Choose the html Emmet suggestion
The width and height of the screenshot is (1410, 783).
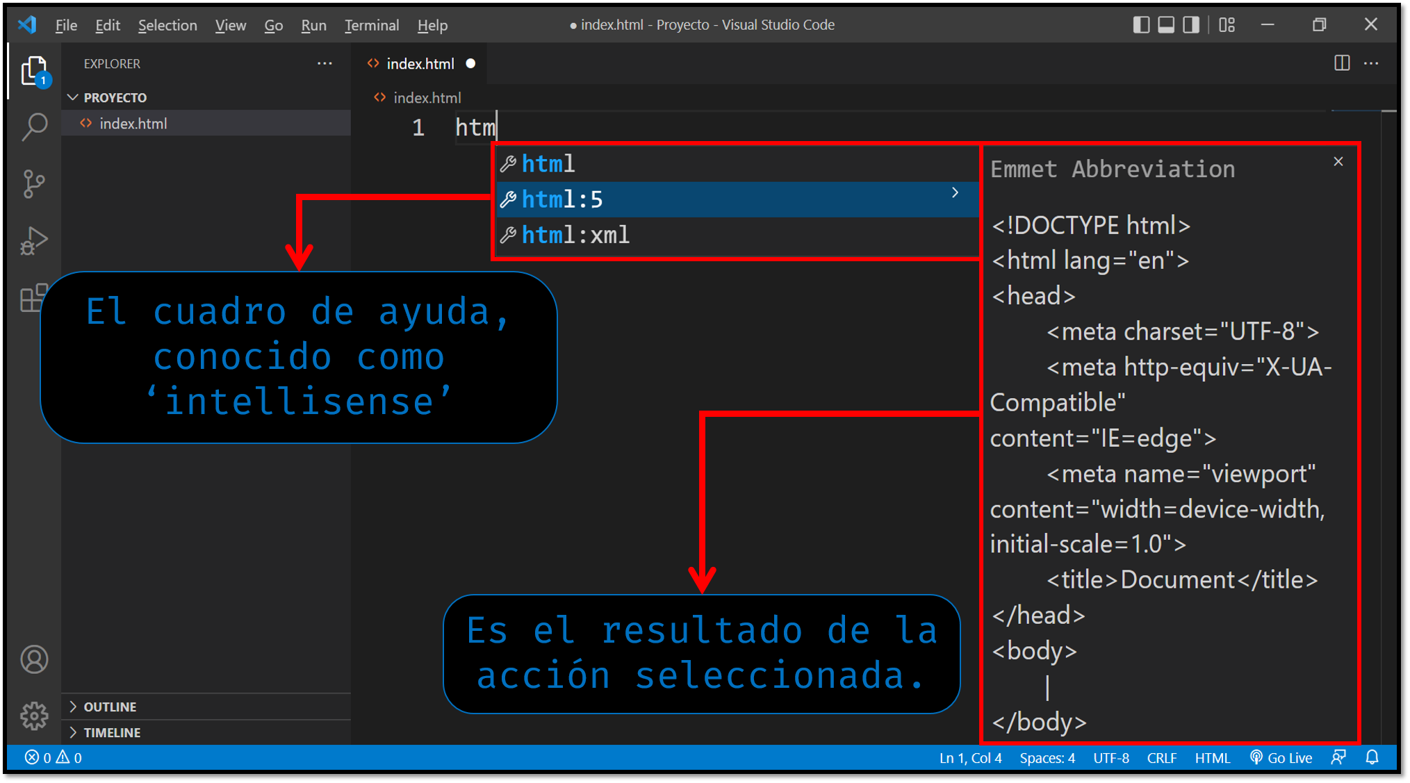[x=737, y=164]
